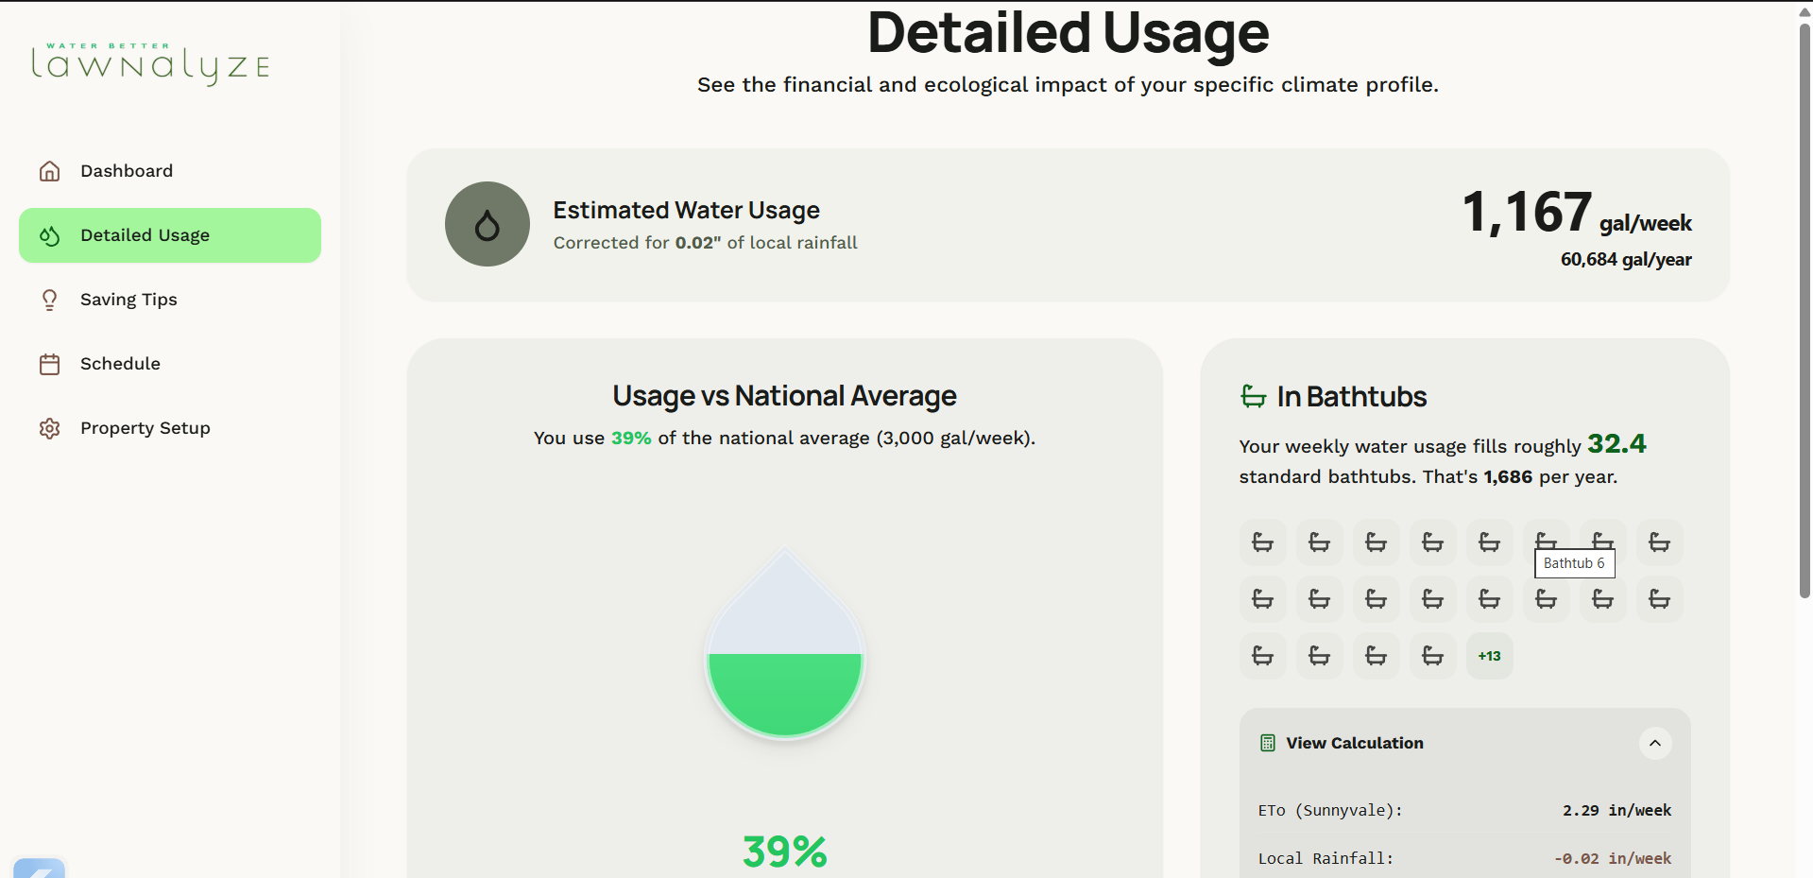Open the Dashboard page
The image size is (1813, 878).
[x=170, y=171]
